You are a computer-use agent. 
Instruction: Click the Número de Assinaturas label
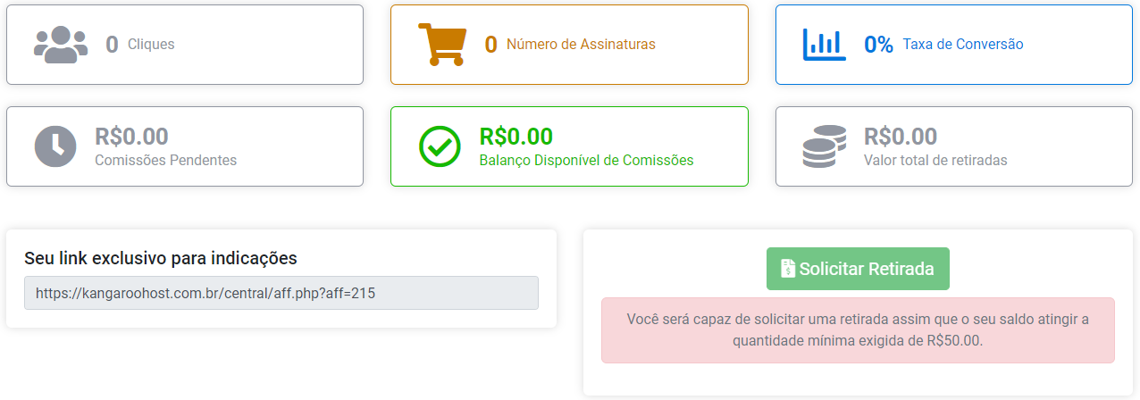pos(581,45)
